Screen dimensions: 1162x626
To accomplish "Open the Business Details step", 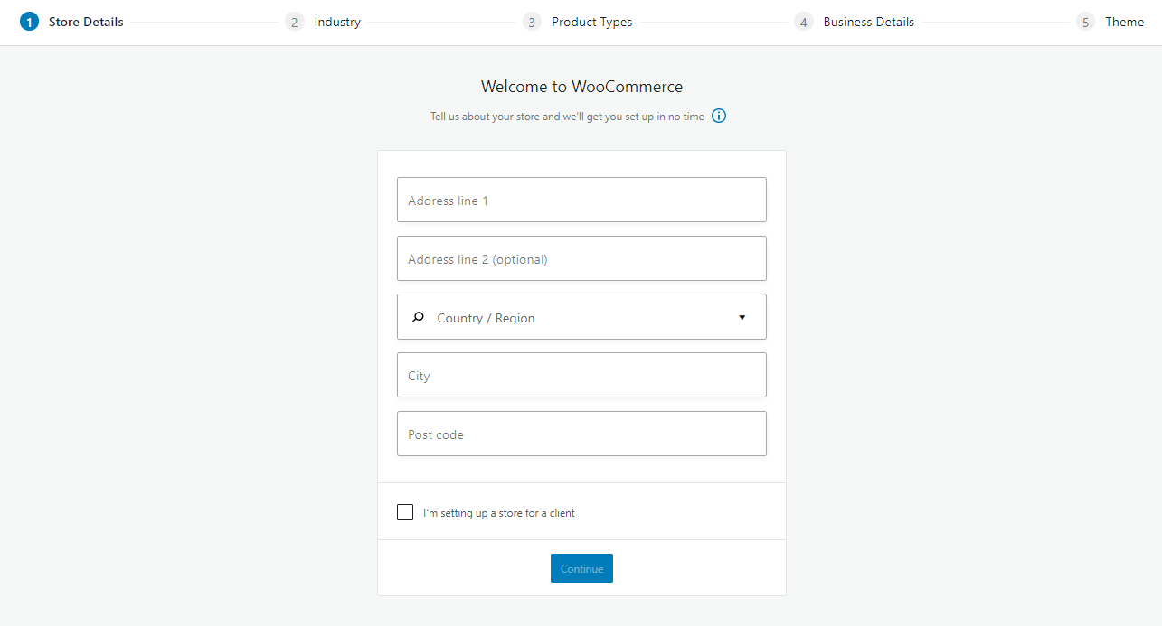I will click(869, 22).
